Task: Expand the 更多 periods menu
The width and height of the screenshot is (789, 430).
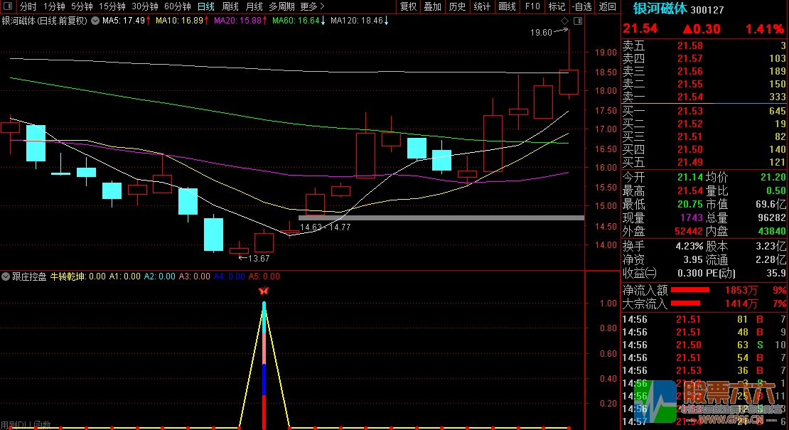Action: (312, 6)
